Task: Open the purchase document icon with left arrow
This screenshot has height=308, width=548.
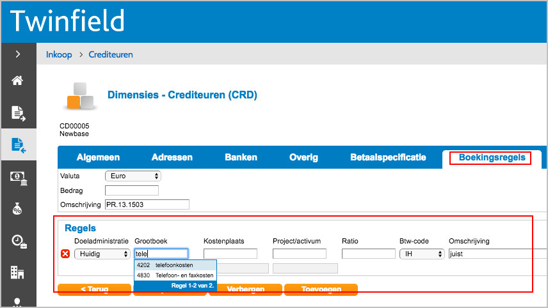Action: [x=19, y=145]
